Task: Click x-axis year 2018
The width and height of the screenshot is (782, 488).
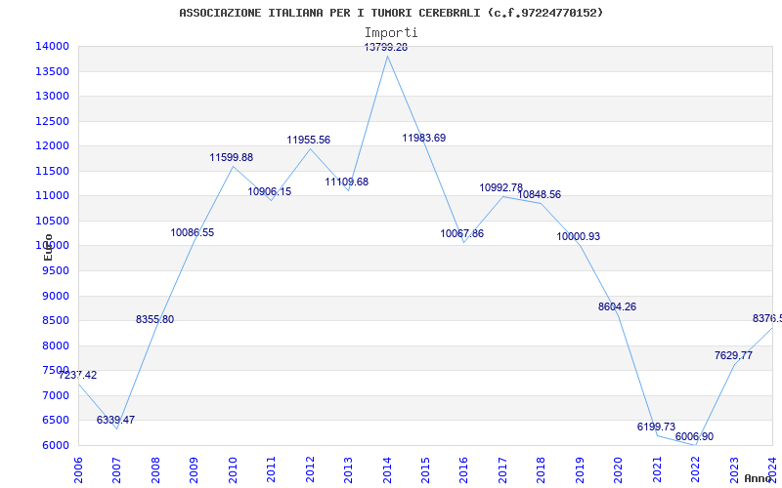Action: click(x=542, y=470)
